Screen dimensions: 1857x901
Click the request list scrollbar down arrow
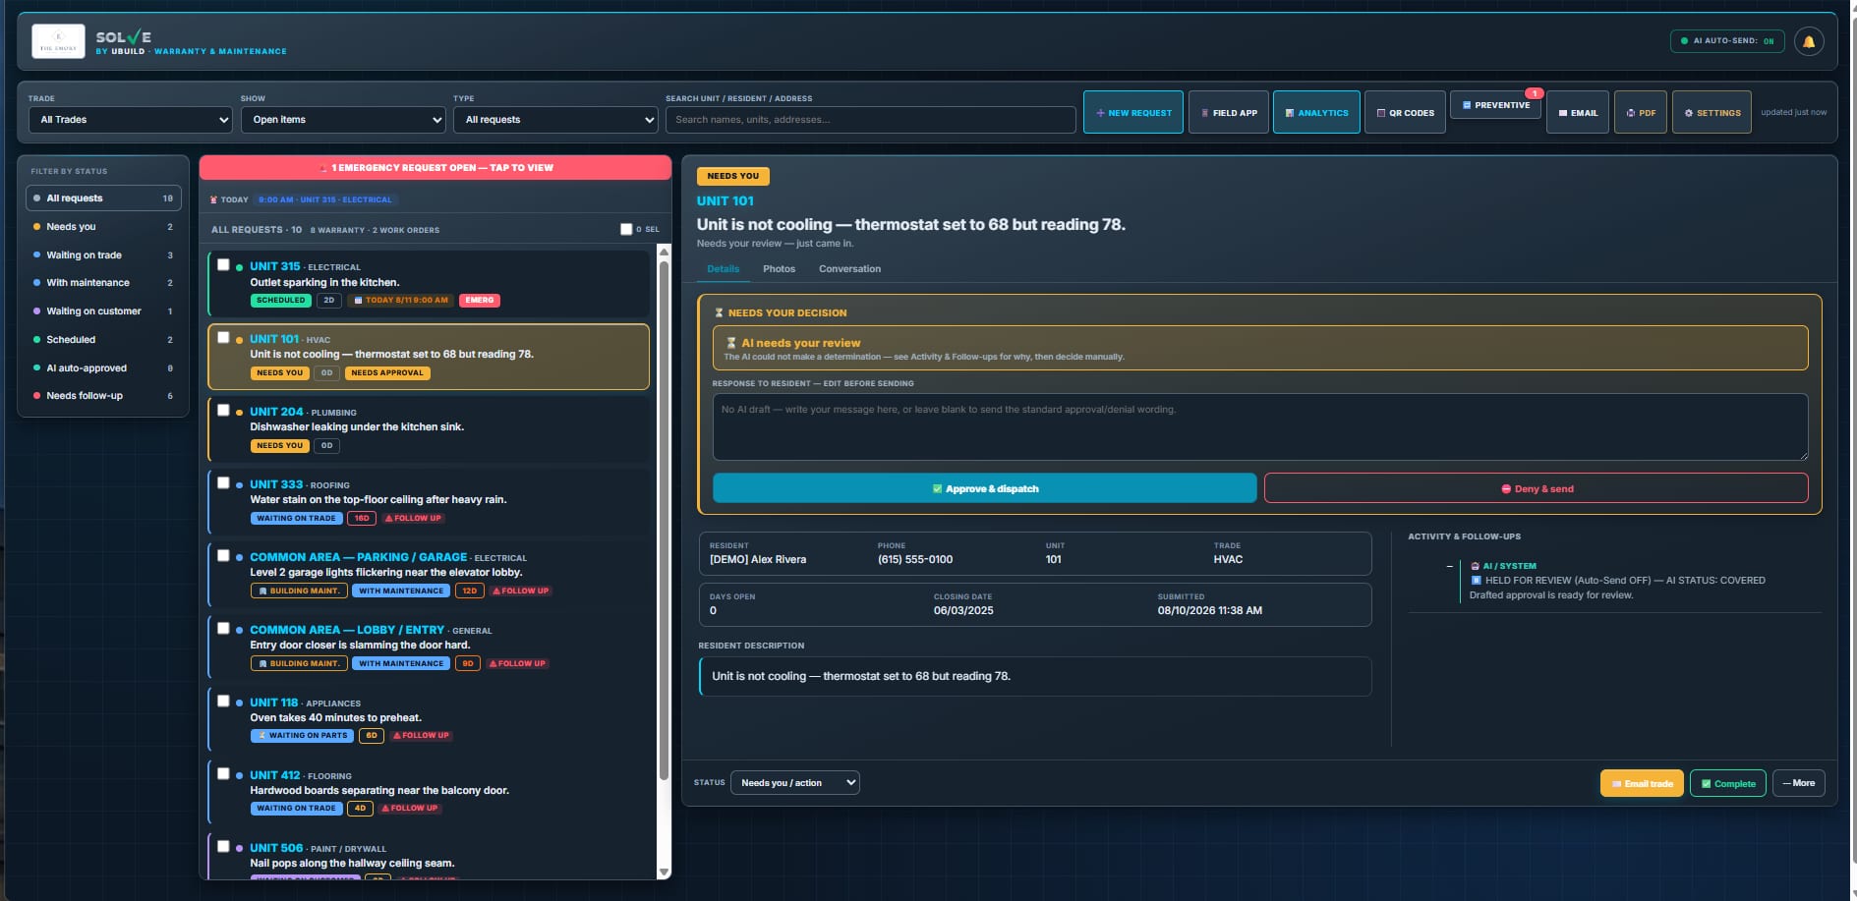[x=664, y=873]
